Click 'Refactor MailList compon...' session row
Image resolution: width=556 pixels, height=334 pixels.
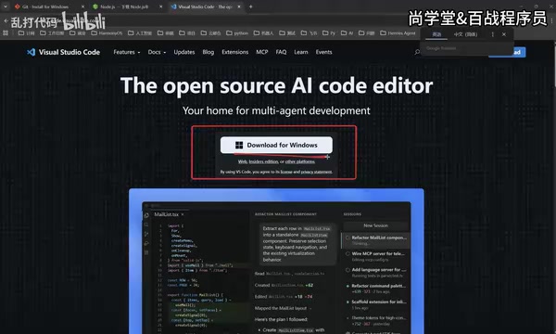(x=375, y=240)
